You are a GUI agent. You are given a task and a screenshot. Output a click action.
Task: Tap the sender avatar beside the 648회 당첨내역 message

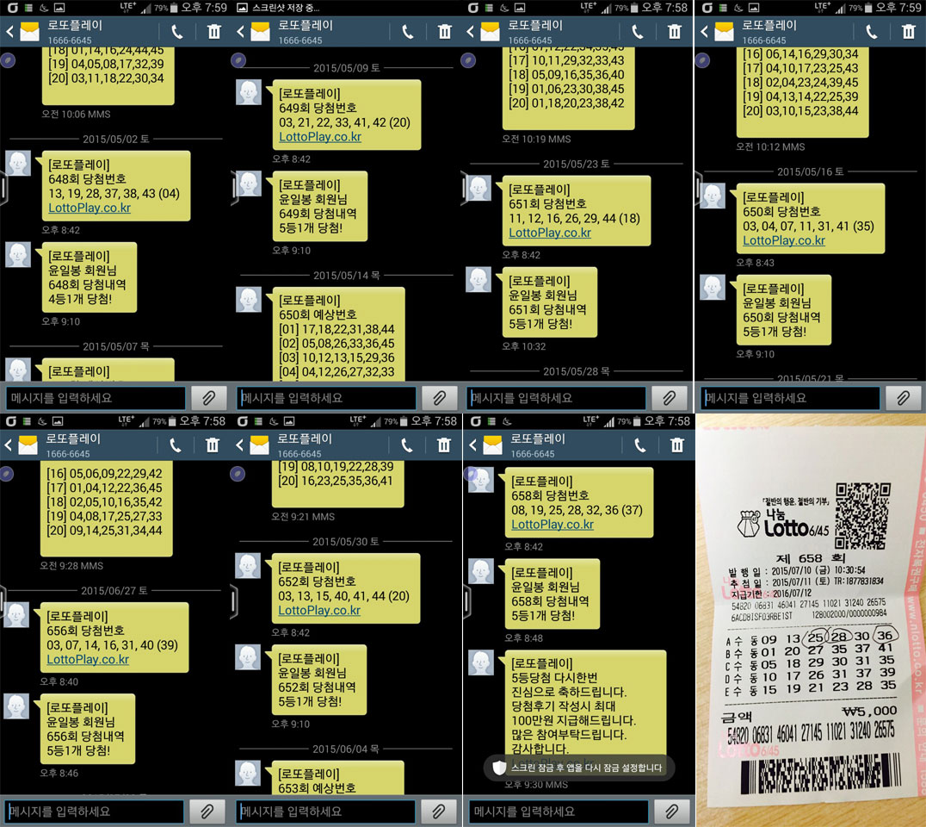click(18, 255)
